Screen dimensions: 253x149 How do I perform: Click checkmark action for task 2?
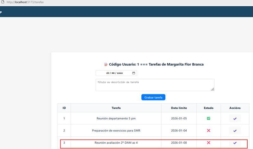click(x=235, y=131)
